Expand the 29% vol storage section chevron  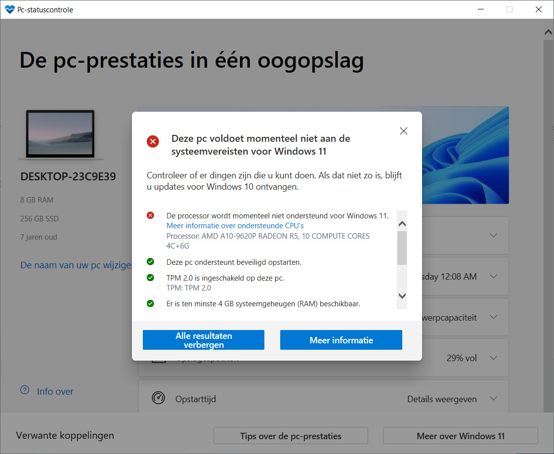[x=493, y=358]
